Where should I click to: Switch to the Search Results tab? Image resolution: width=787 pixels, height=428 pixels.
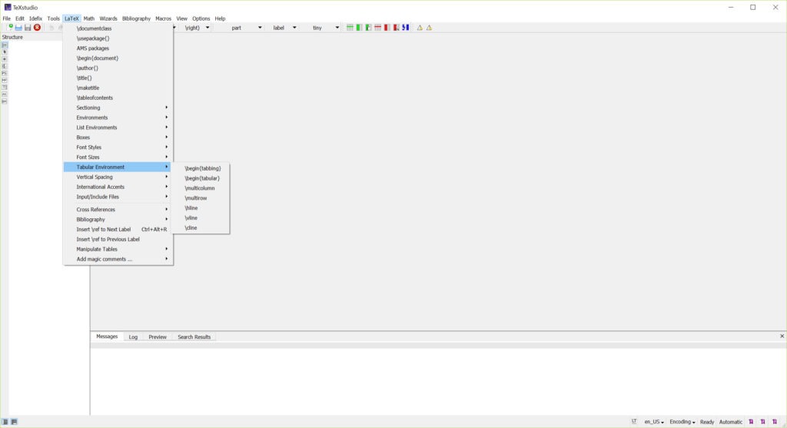(x=194, y=337)
